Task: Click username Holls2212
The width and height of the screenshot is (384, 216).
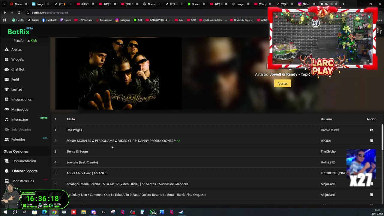Action: click(x=328, y=162)
